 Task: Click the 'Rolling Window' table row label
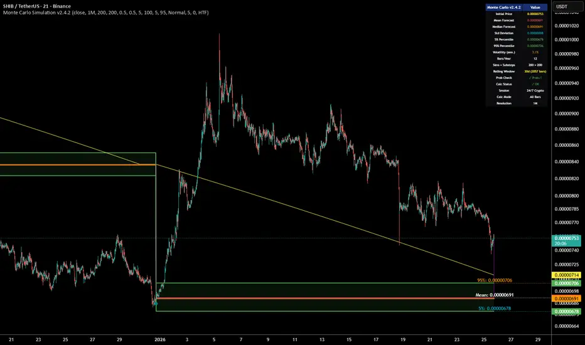point(503,72)
